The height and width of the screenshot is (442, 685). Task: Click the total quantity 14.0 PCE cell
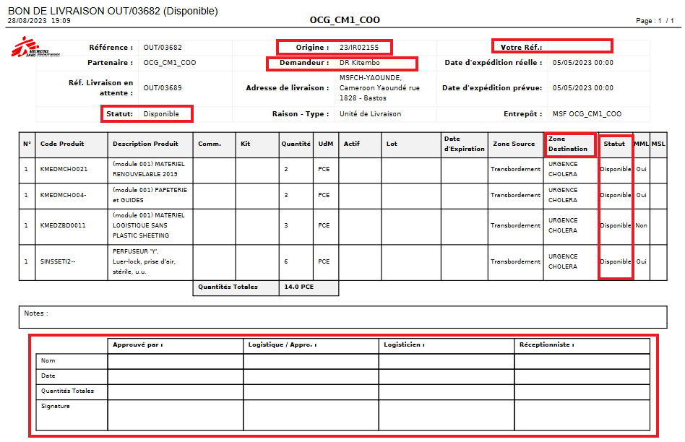click(308, 287)
